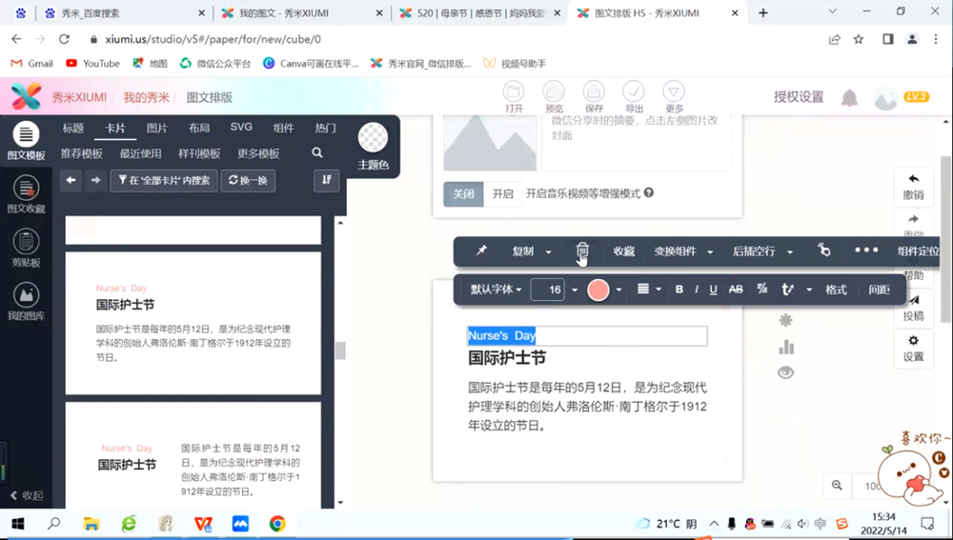
Task: Apply strikethrough AB formatting
Action: tap(736, 290)
